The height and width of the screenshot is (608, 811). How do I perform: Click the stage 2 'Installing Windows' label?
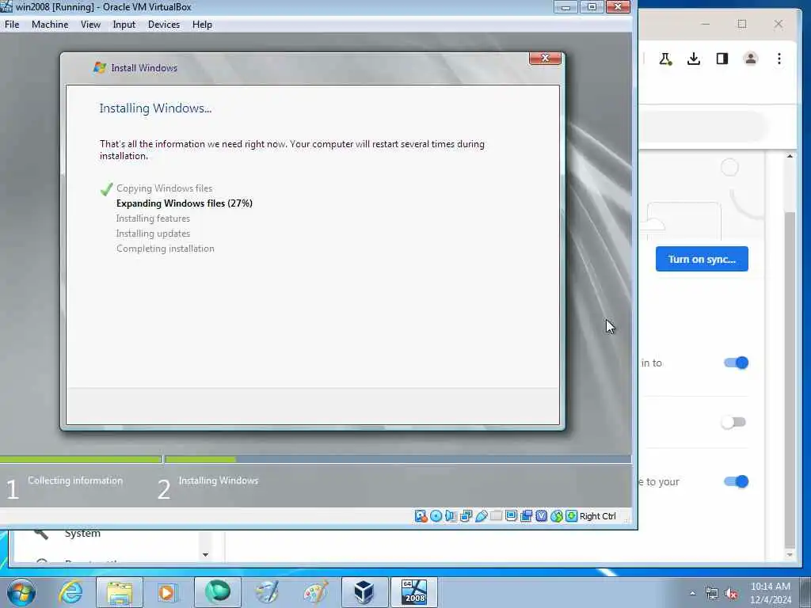(219, 481)
